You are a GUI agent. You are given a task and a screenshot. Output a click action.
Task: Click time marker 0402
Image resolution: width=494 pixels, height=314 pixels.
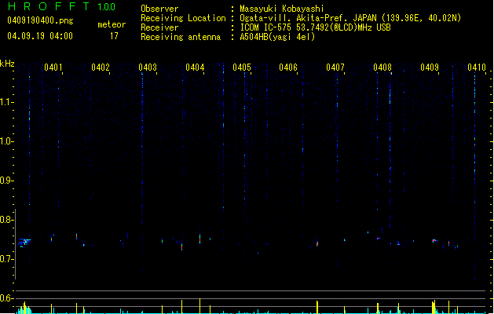tap(101, 68)
